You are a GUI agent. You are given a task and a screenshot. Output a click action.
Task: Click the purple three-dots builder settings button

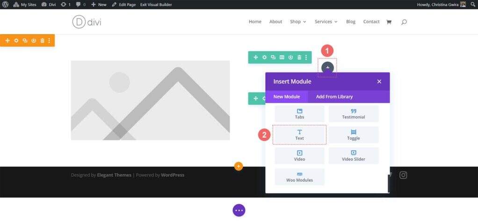coord(239,210)
